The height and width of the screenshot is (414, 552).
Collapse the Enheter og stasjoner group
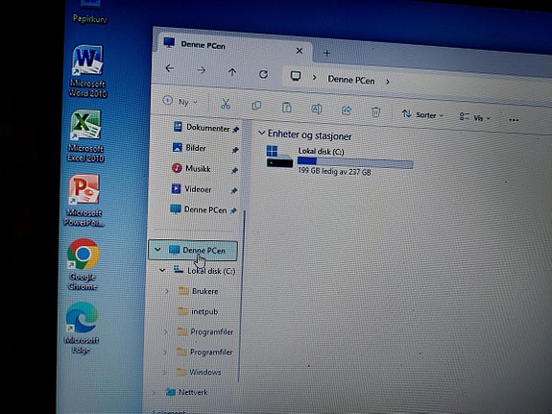coord(261,133)
